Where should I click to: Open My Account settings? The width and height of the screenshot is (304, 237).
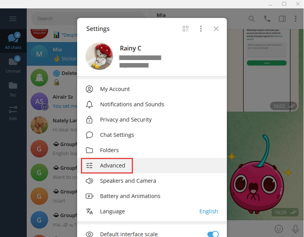152,89
